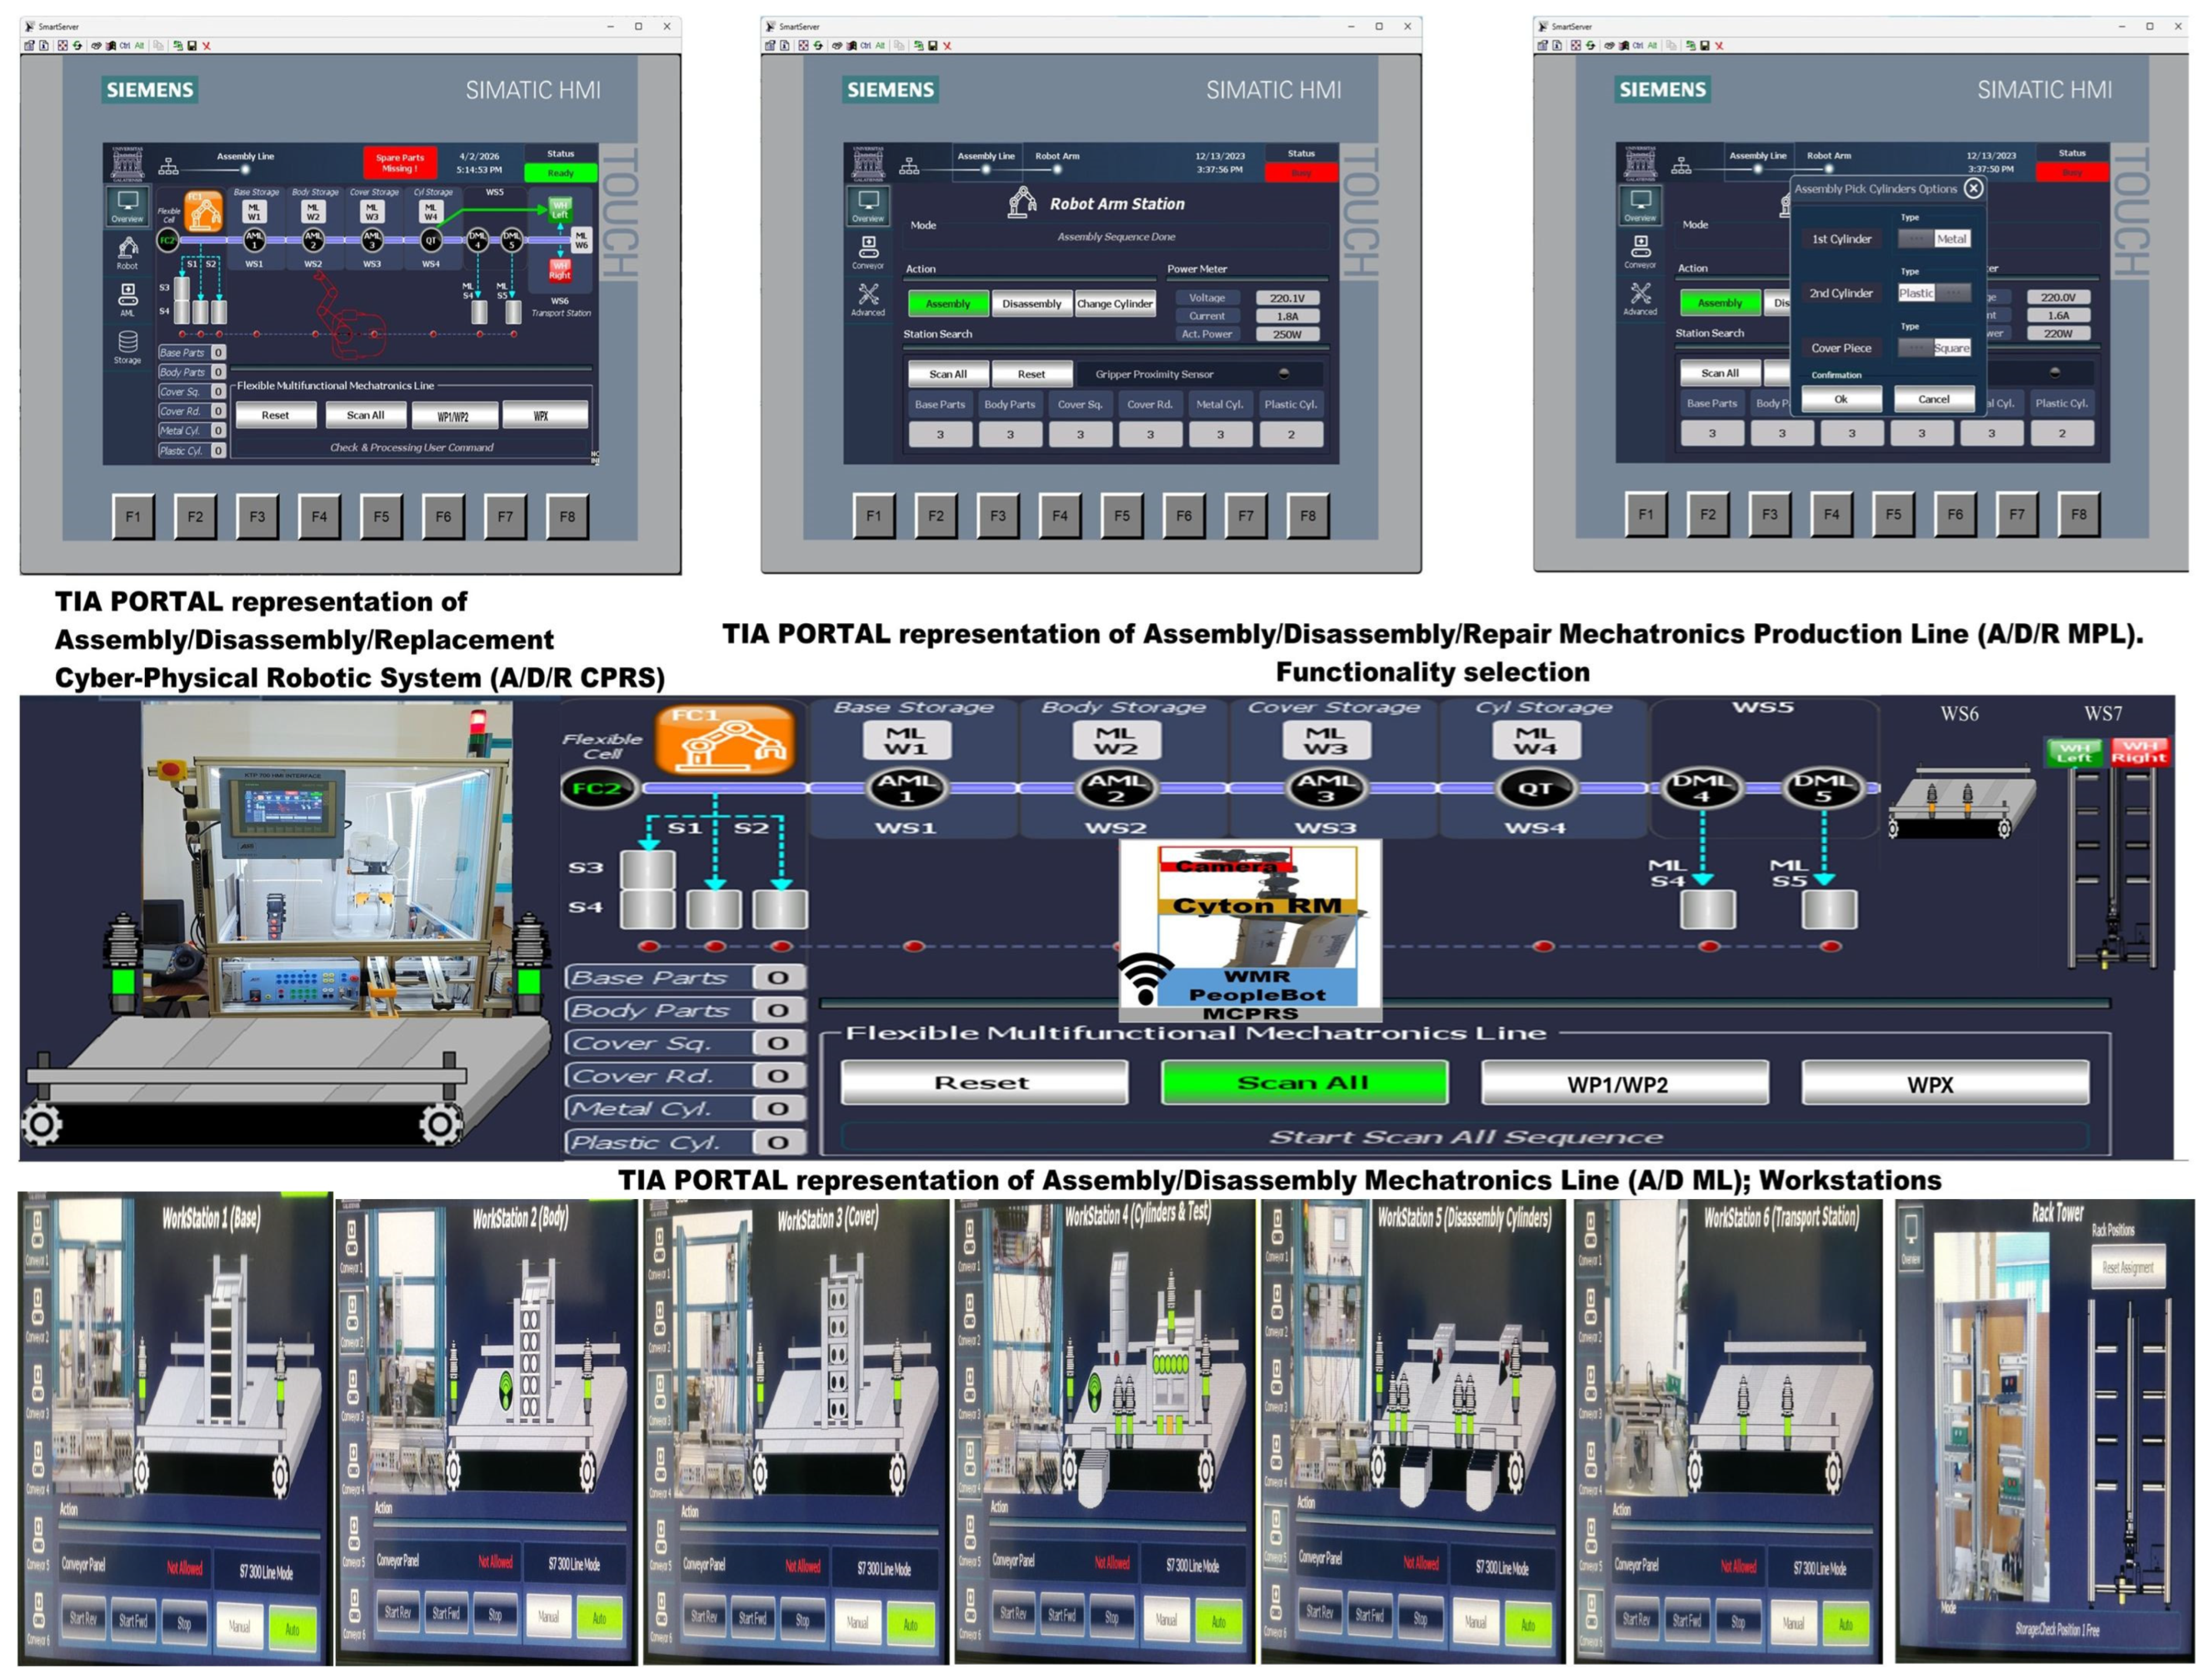This screenshot has width=2212, height=1678.
Task: Open the Robot page from the sidebar
Action: (x=127, y=253)
